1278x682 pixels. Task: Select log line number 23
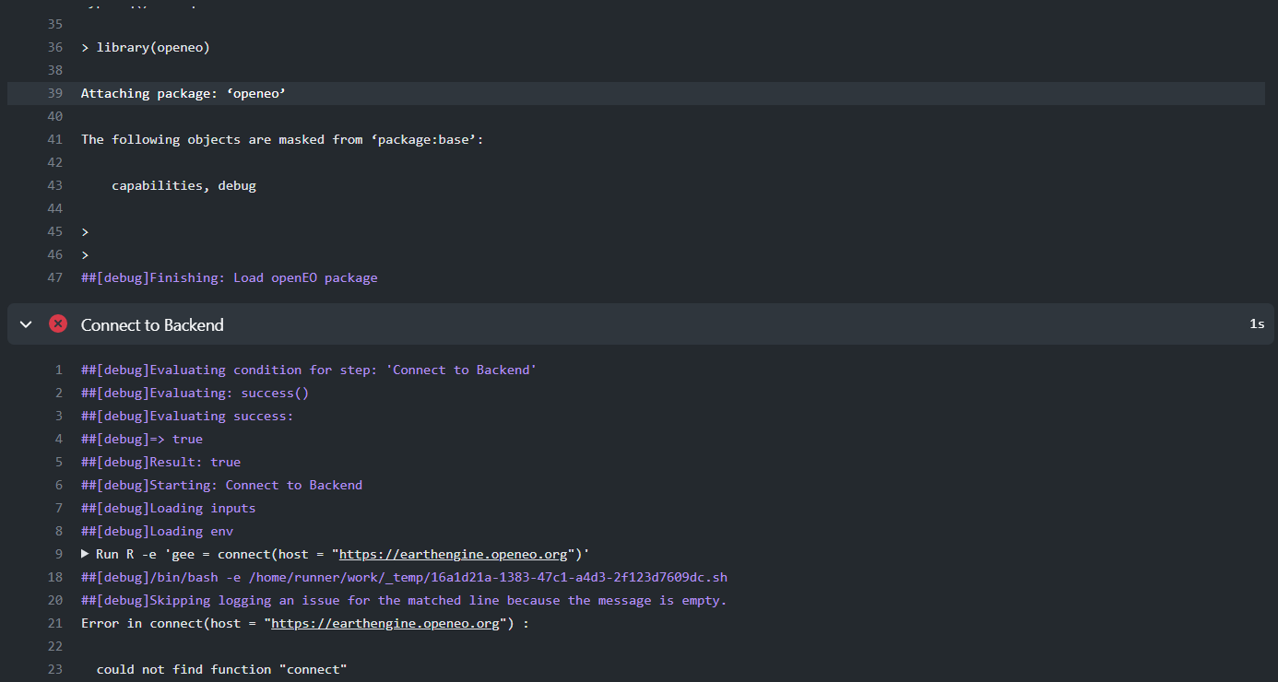pyautogui.click(x=54, y=669)
